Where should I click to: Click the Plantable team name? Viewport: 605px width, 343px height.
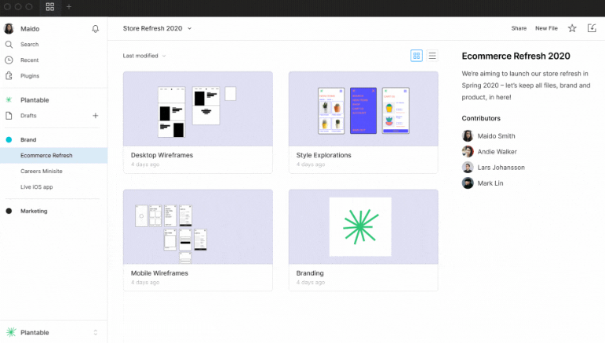tap(35, 100)
